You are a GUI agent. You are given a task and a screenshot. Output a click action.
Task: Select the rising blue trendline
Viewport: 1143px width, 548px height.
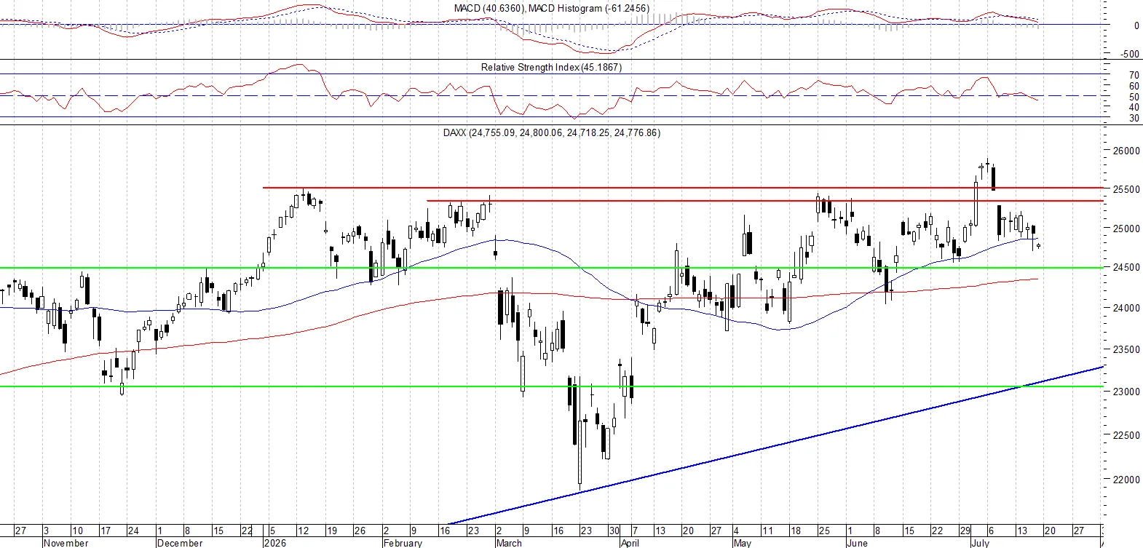pos(775,445)
